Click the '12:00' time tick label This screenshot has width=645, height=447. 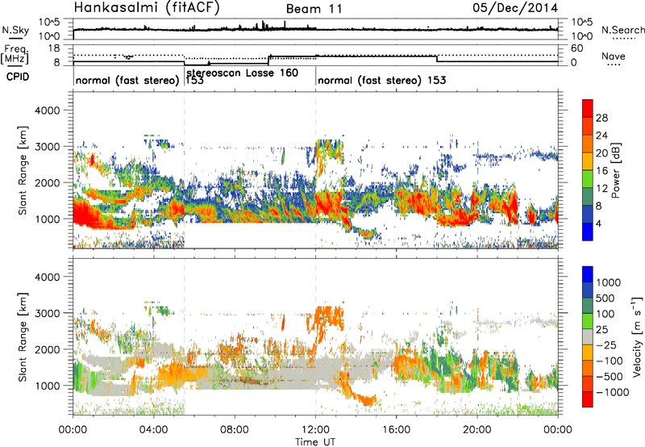pos(315,430)
